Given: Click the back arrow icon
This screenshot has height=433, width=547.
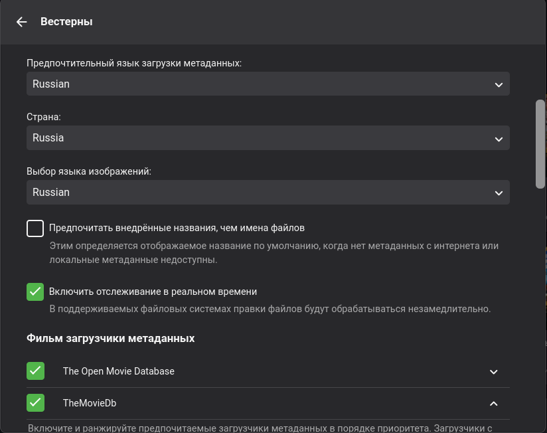Looking at the screenshot, I should (x=22, y=22).
